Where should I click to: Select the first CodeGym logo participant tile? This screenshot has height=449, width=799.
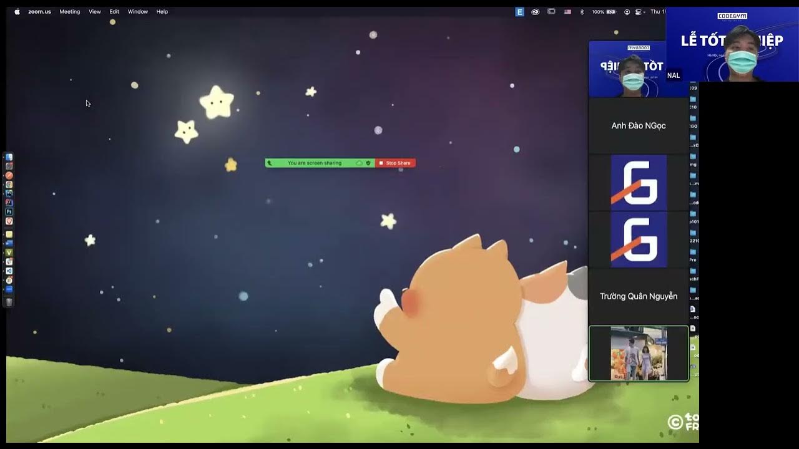tap(638, 182)
